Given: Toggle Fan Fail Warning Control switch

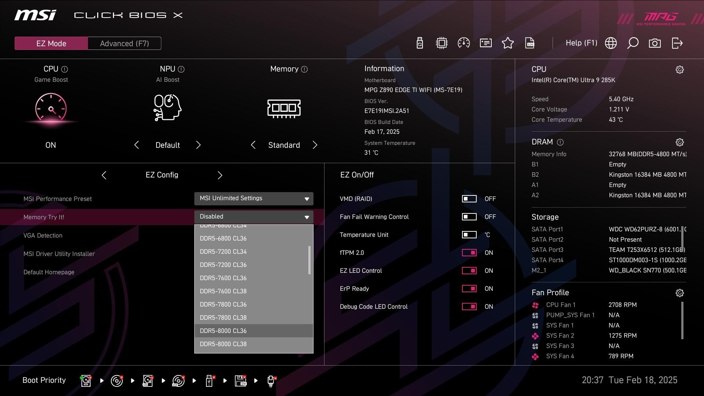Looking at the screenshot, I should coord(469,217).
